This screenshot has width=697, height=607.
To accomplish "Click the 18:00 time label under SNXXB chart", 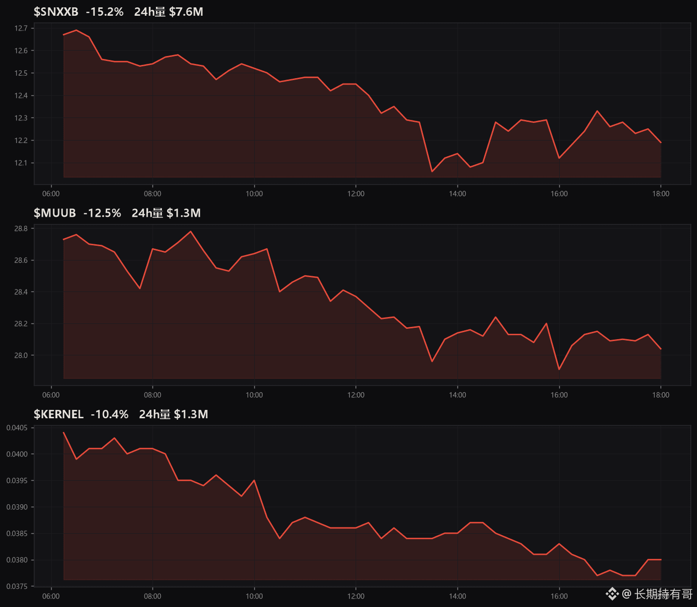I will tap(661, 194).
